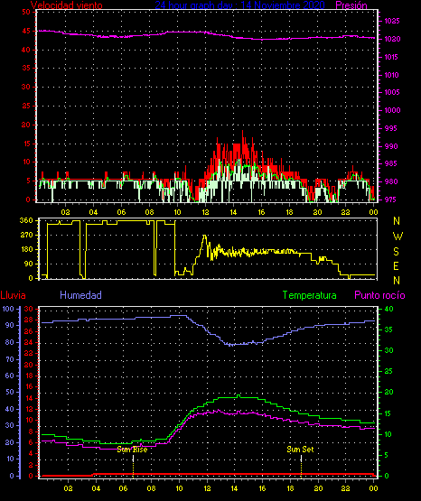Click '70' on the blue humidity axis
Image resolution: width=421 pixels, height=501 pixels.
9,359
